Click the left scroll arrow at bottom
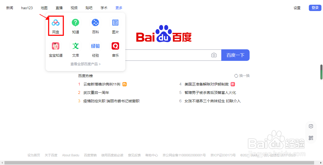 pyautogui.click(x=2, y=163)
